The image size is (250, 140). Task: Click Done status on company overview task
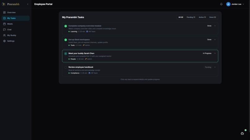(209, 26)
